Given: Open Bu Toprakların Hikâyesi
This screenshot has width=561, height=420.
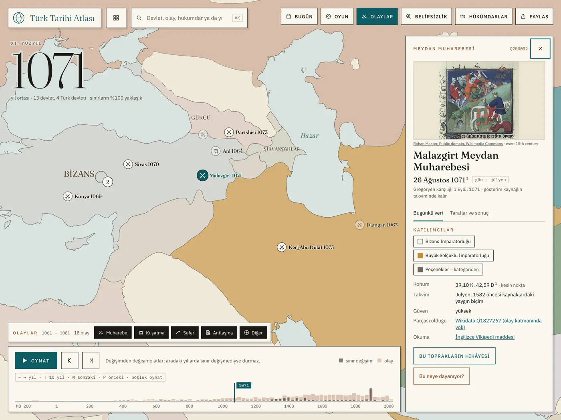Looking at the screenshot, I should click(454, 356).
